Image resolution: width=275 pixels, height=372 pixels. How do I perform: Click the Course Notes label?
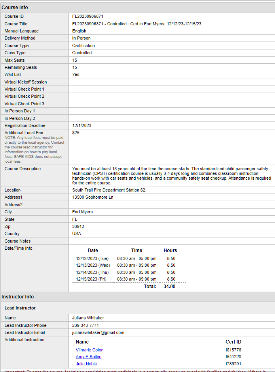(x=17, y=241)
